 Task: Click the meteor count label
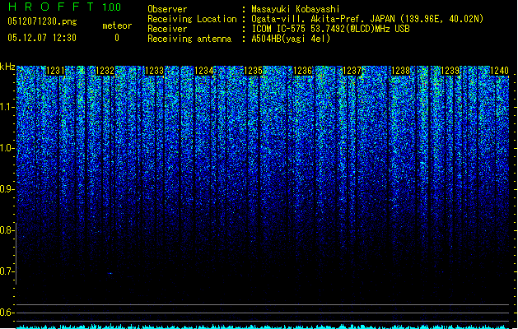click(117, 25)
